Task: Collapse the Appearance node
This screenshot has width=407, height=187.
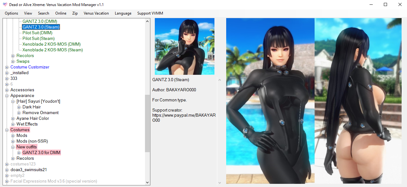Action: tap(7, 96)
